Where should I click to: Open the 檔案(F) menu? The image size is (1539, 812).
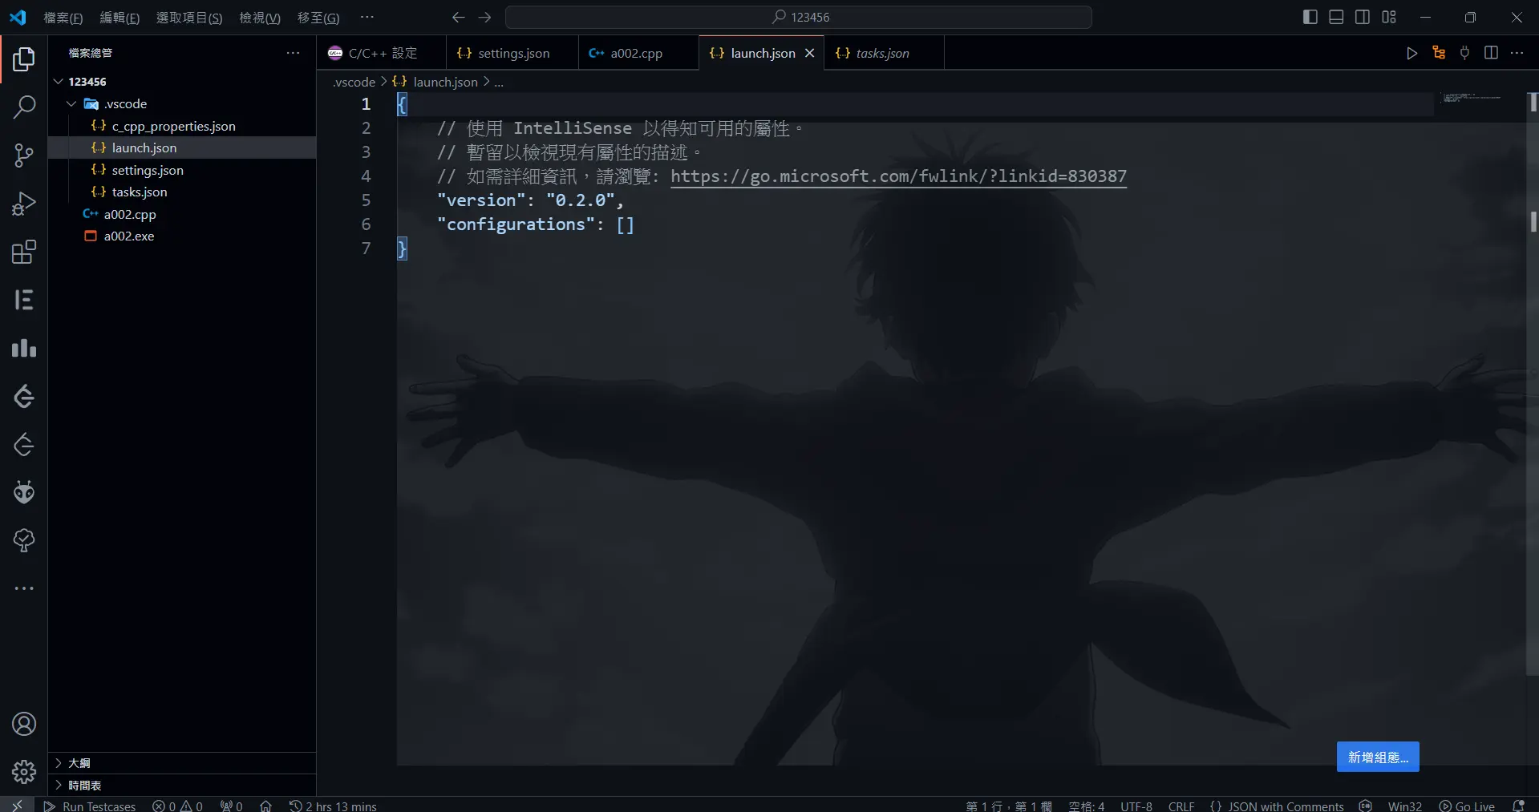click(x=63, y=18)
